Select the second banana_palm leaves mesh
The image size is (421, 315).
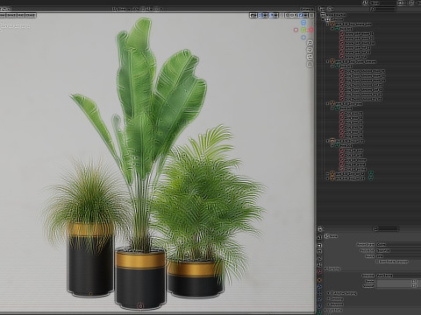359,38
